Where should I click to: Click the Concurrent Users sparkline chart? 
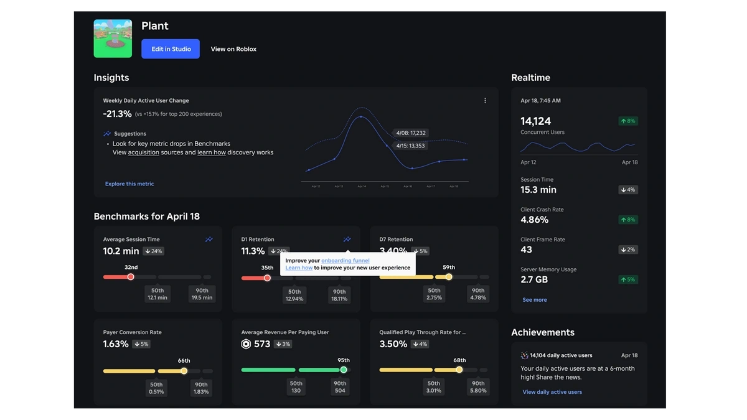pos(579,147)
